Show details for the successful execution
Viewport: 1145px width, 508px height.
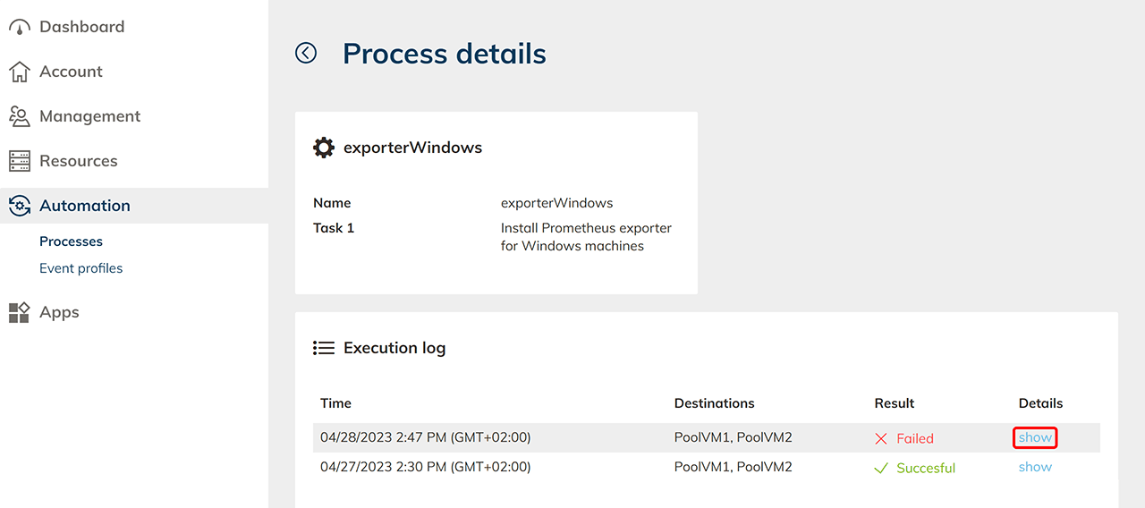[1035, 467]
